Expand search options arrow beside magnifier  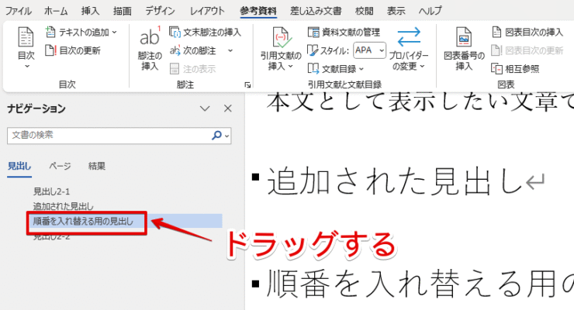227,136
